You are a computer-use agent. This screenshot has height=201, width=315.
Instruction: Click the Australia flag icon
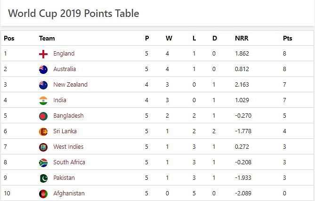pyautogui.click(x=43, y=70)
